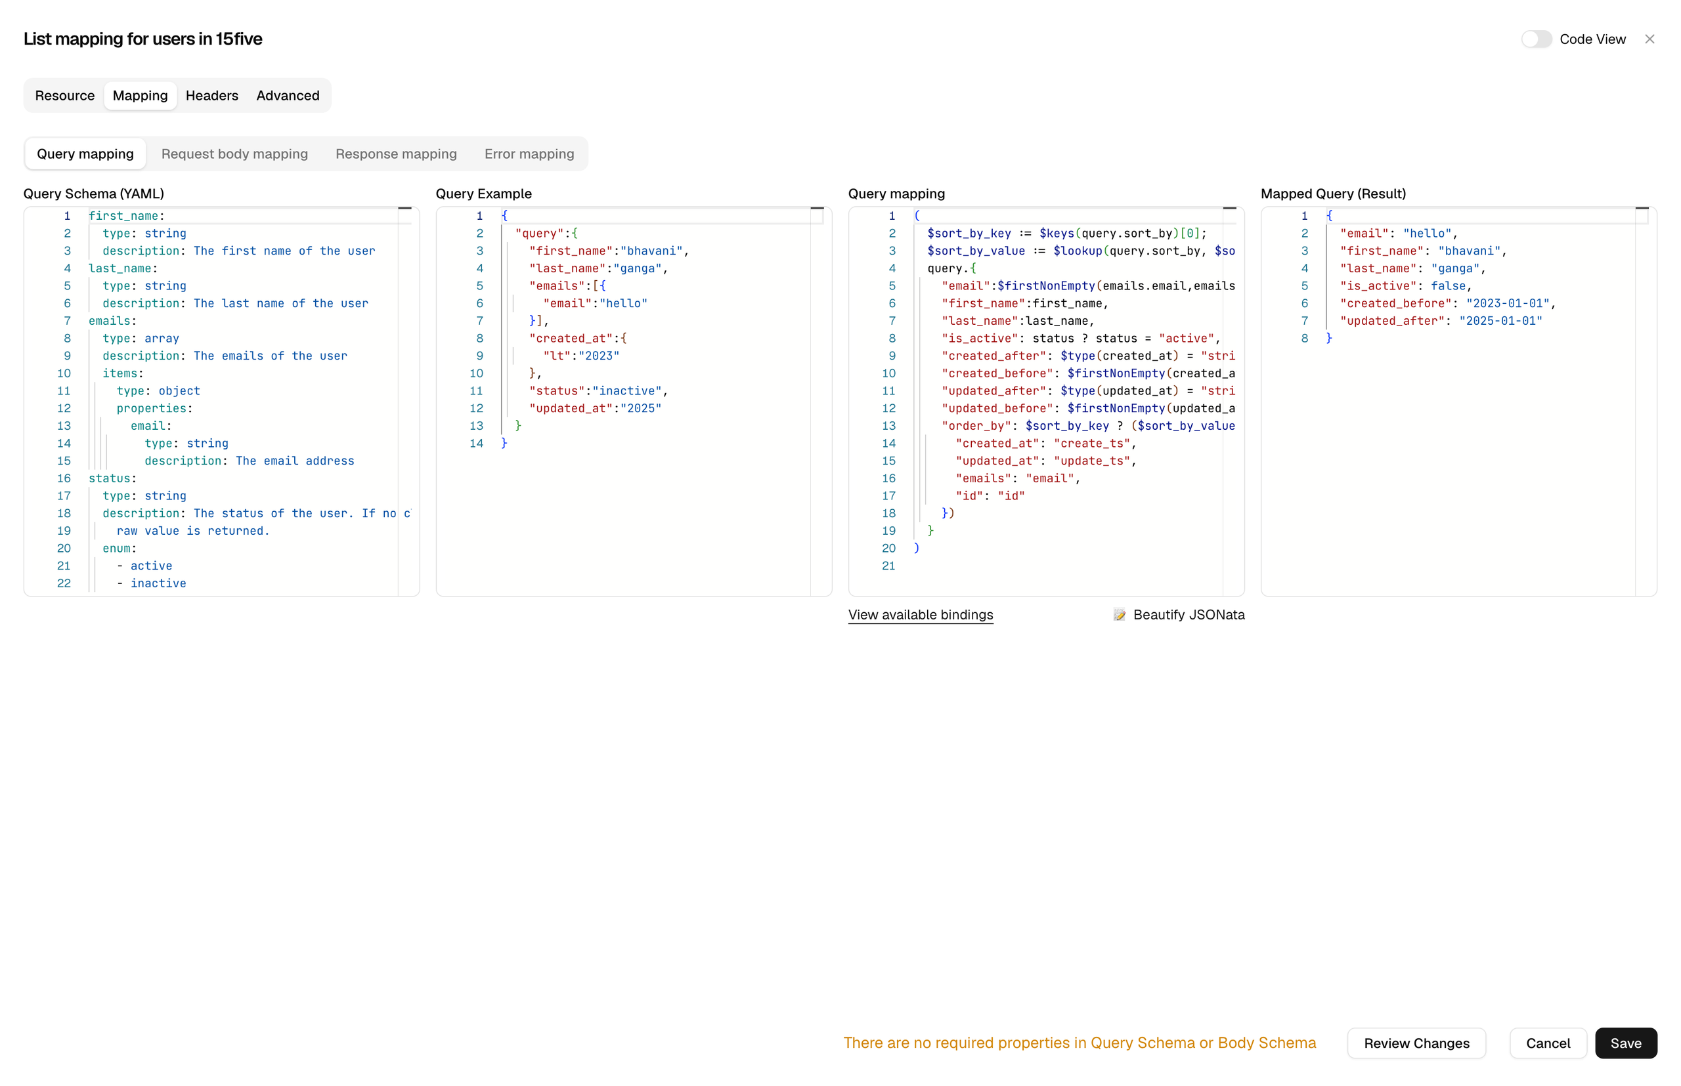Click '"email": "hello"' in Mapped Query result
Image resolution: width=1681 pixels, height=1086 pixels.
(1398, 234)
